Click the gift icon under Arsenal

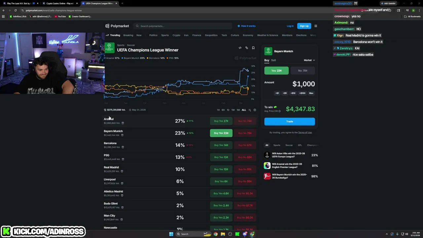[x=123, y=123]
